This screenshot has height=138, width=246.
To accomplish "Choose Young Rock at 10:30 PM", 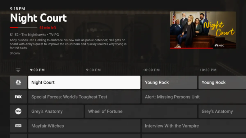I will [x=222, y=82].
